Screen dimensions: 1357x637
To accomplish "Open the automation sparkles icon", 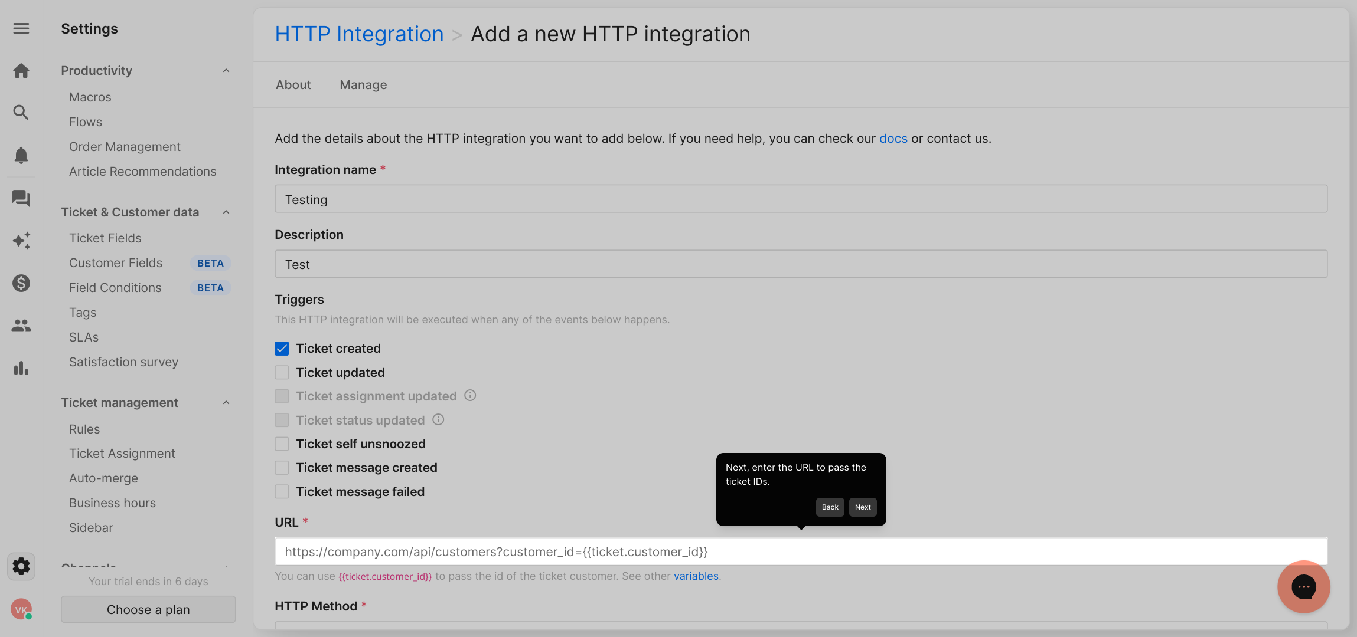I will [21, 241].
